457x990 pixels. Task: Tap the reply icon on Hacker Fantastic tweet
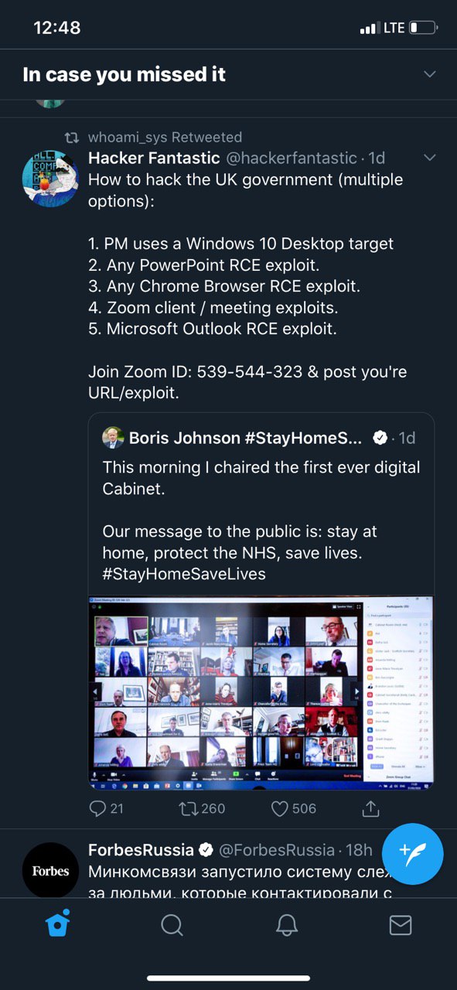tap(98, 808)
